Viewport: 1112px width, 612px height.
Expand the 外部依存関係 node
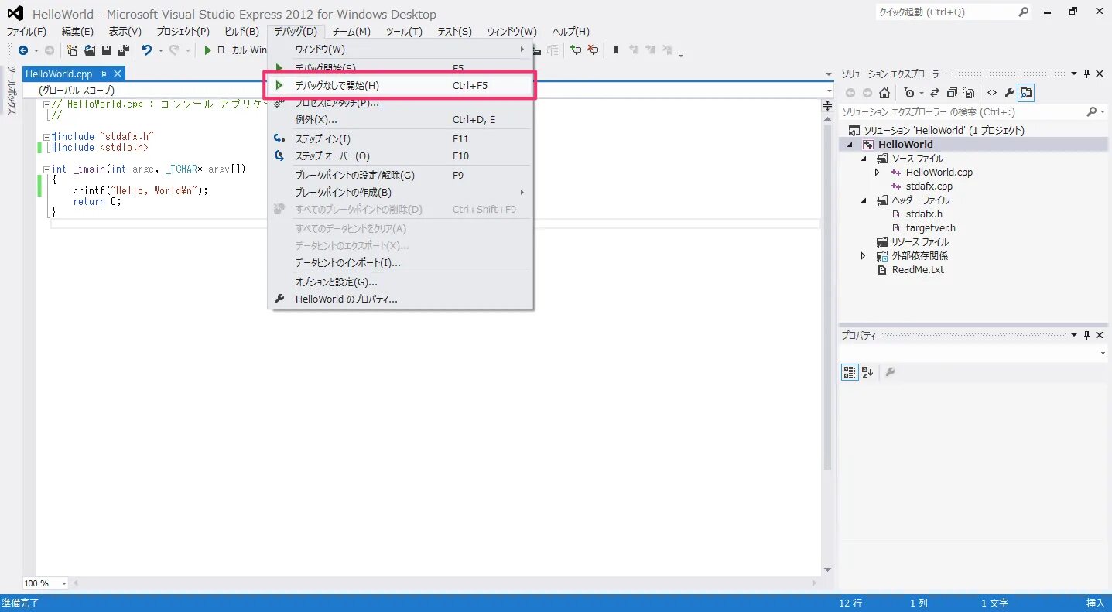point(864,256)
